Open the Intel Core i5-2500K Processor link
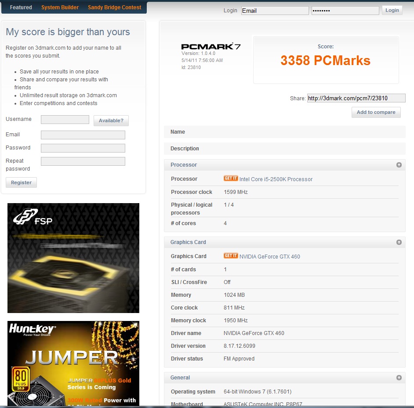This screenshot has width=414, height=408. pyautogui.click(x=276, y=179)
